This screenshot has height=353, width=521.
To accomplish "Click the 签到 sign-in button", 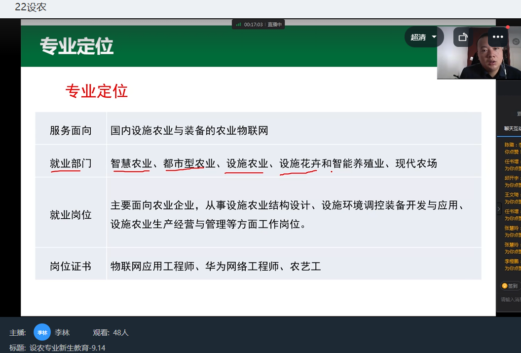I will coord(510,286).
